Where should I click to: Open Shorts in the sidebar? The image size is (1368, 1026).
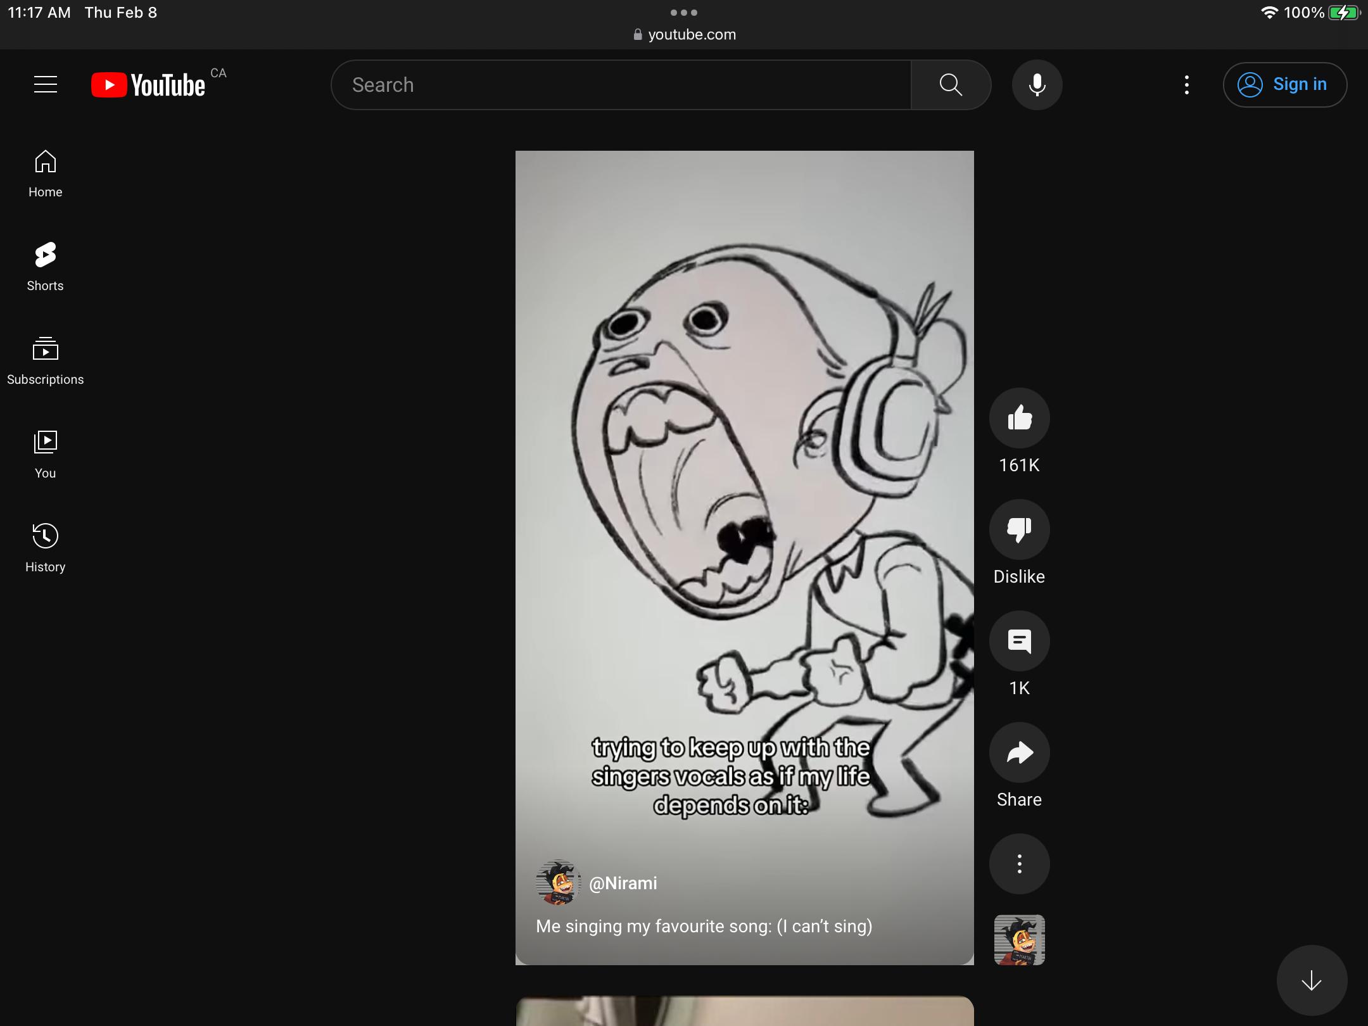[45, 267]
